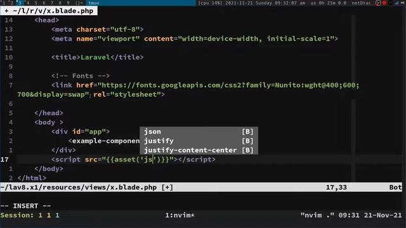Click the closing </script> tag
The width and height of the screenshot is (406, 228).
point(197,160)
